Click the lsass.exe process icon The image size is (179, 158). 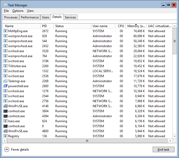(x=5, y=121)
